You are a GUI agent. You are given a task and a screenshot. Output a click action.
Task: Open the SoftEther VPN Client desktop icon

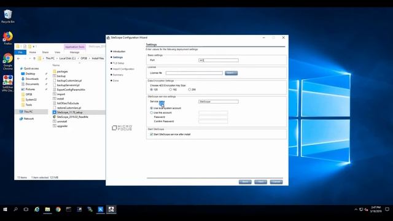[8, 83]
